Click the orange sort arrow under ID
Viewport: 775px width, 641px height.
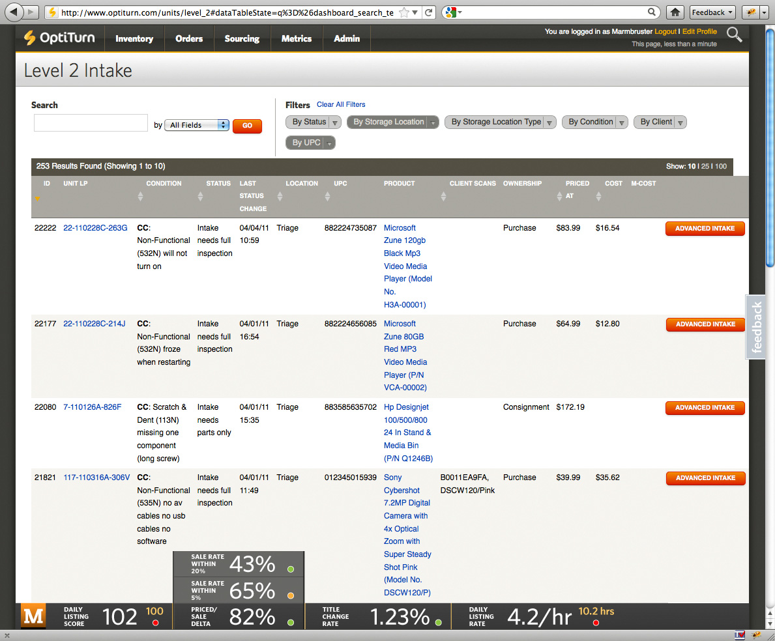pos(37,199)
